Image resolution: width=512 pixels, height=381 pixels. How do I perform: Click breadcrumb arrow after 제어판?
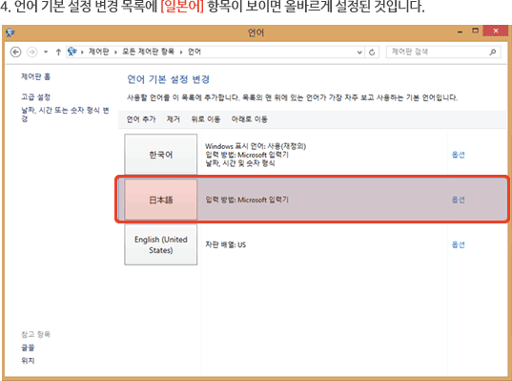[115, 52]
